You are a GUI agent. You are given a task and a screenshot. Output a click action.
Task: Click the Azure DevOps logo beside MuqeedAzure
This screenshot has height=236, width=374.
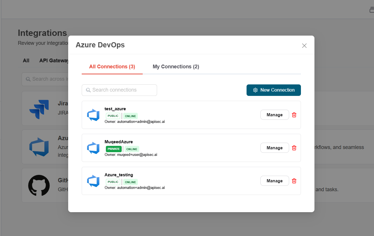point(93,148)
